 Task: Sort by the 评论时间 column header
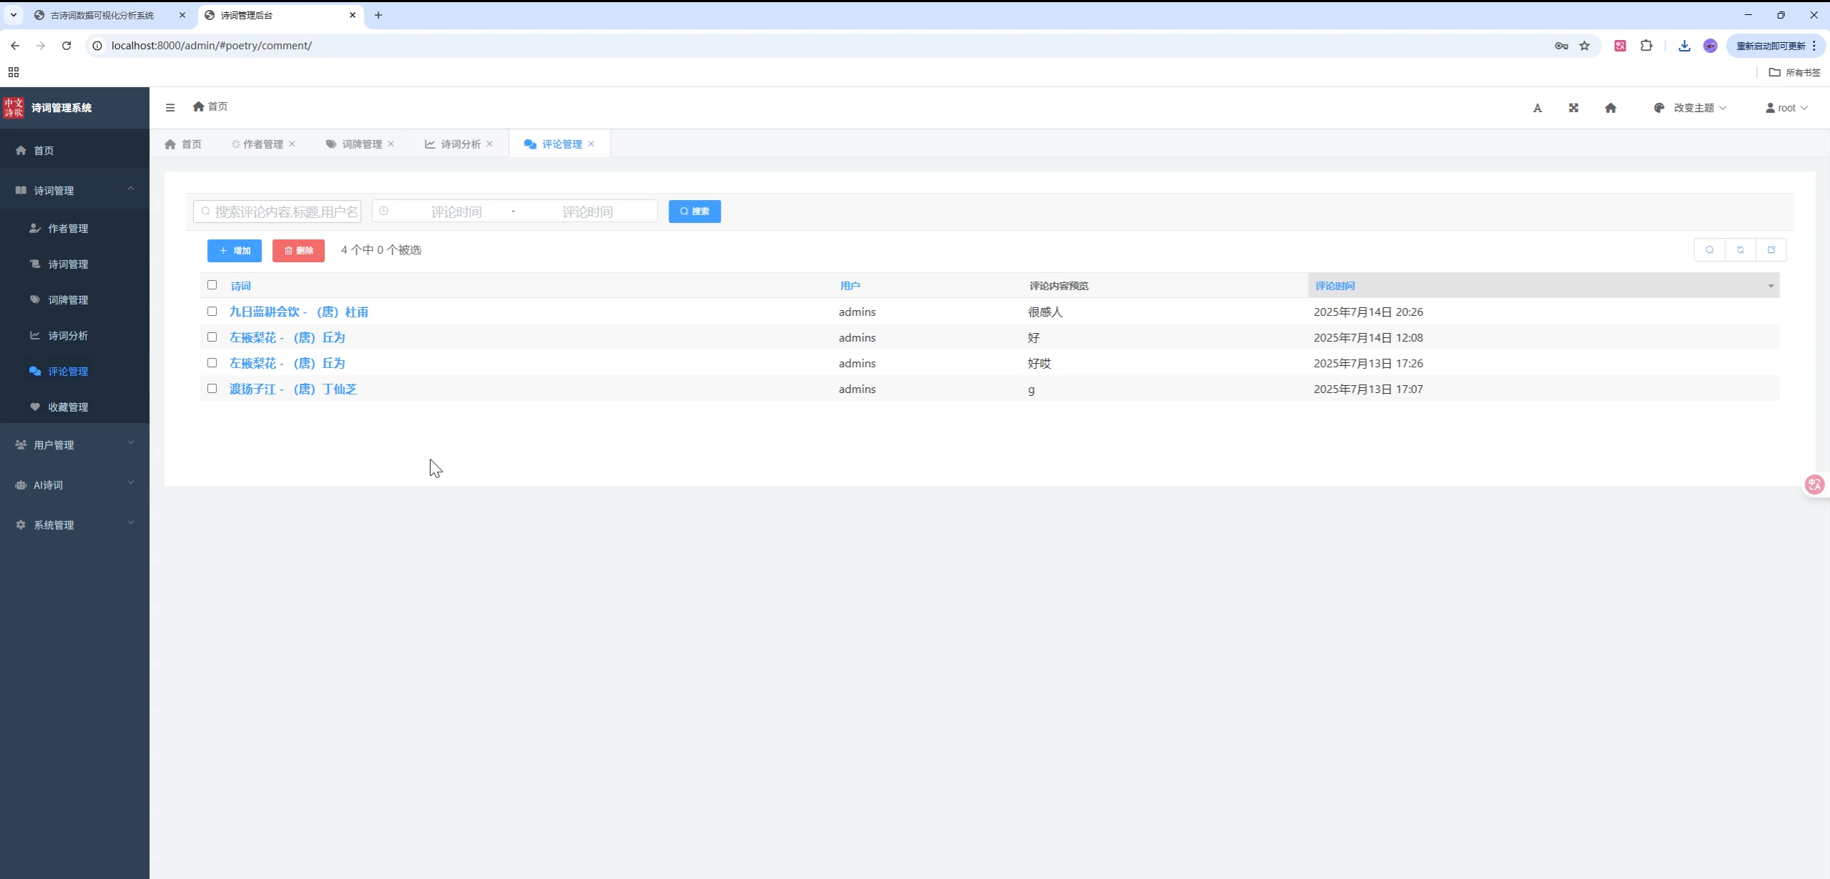[x=1335, y=286]
